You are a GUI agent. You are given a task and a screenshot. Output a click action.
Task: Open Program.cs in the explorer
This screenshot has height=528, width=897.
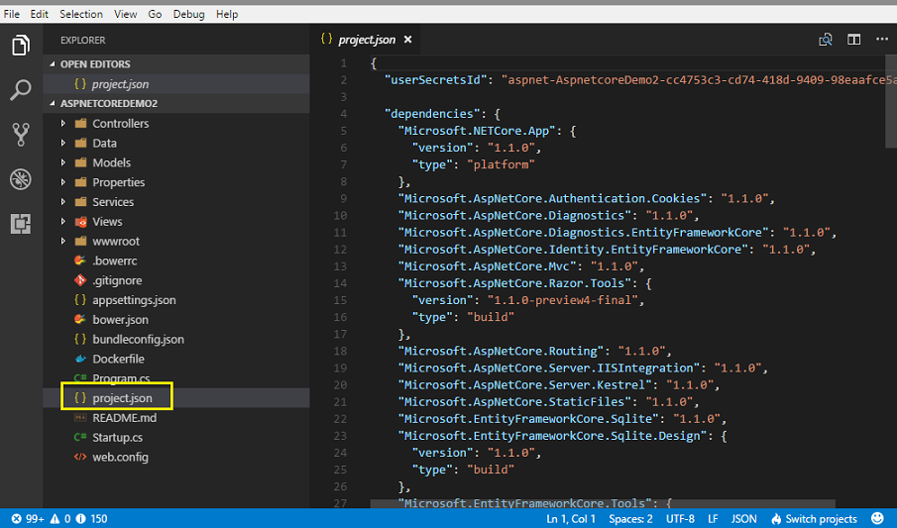coord(121,378)
